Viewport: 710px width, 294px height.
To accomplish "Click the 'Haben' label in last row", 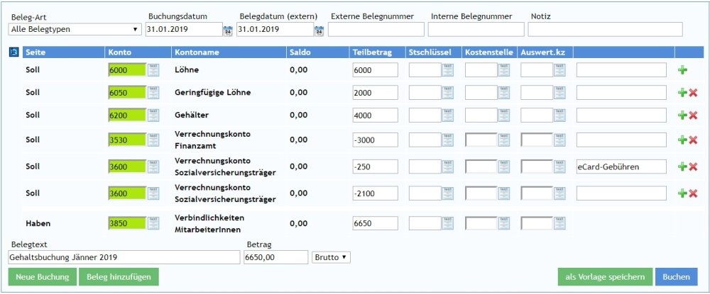I will (x=38, y=223).
